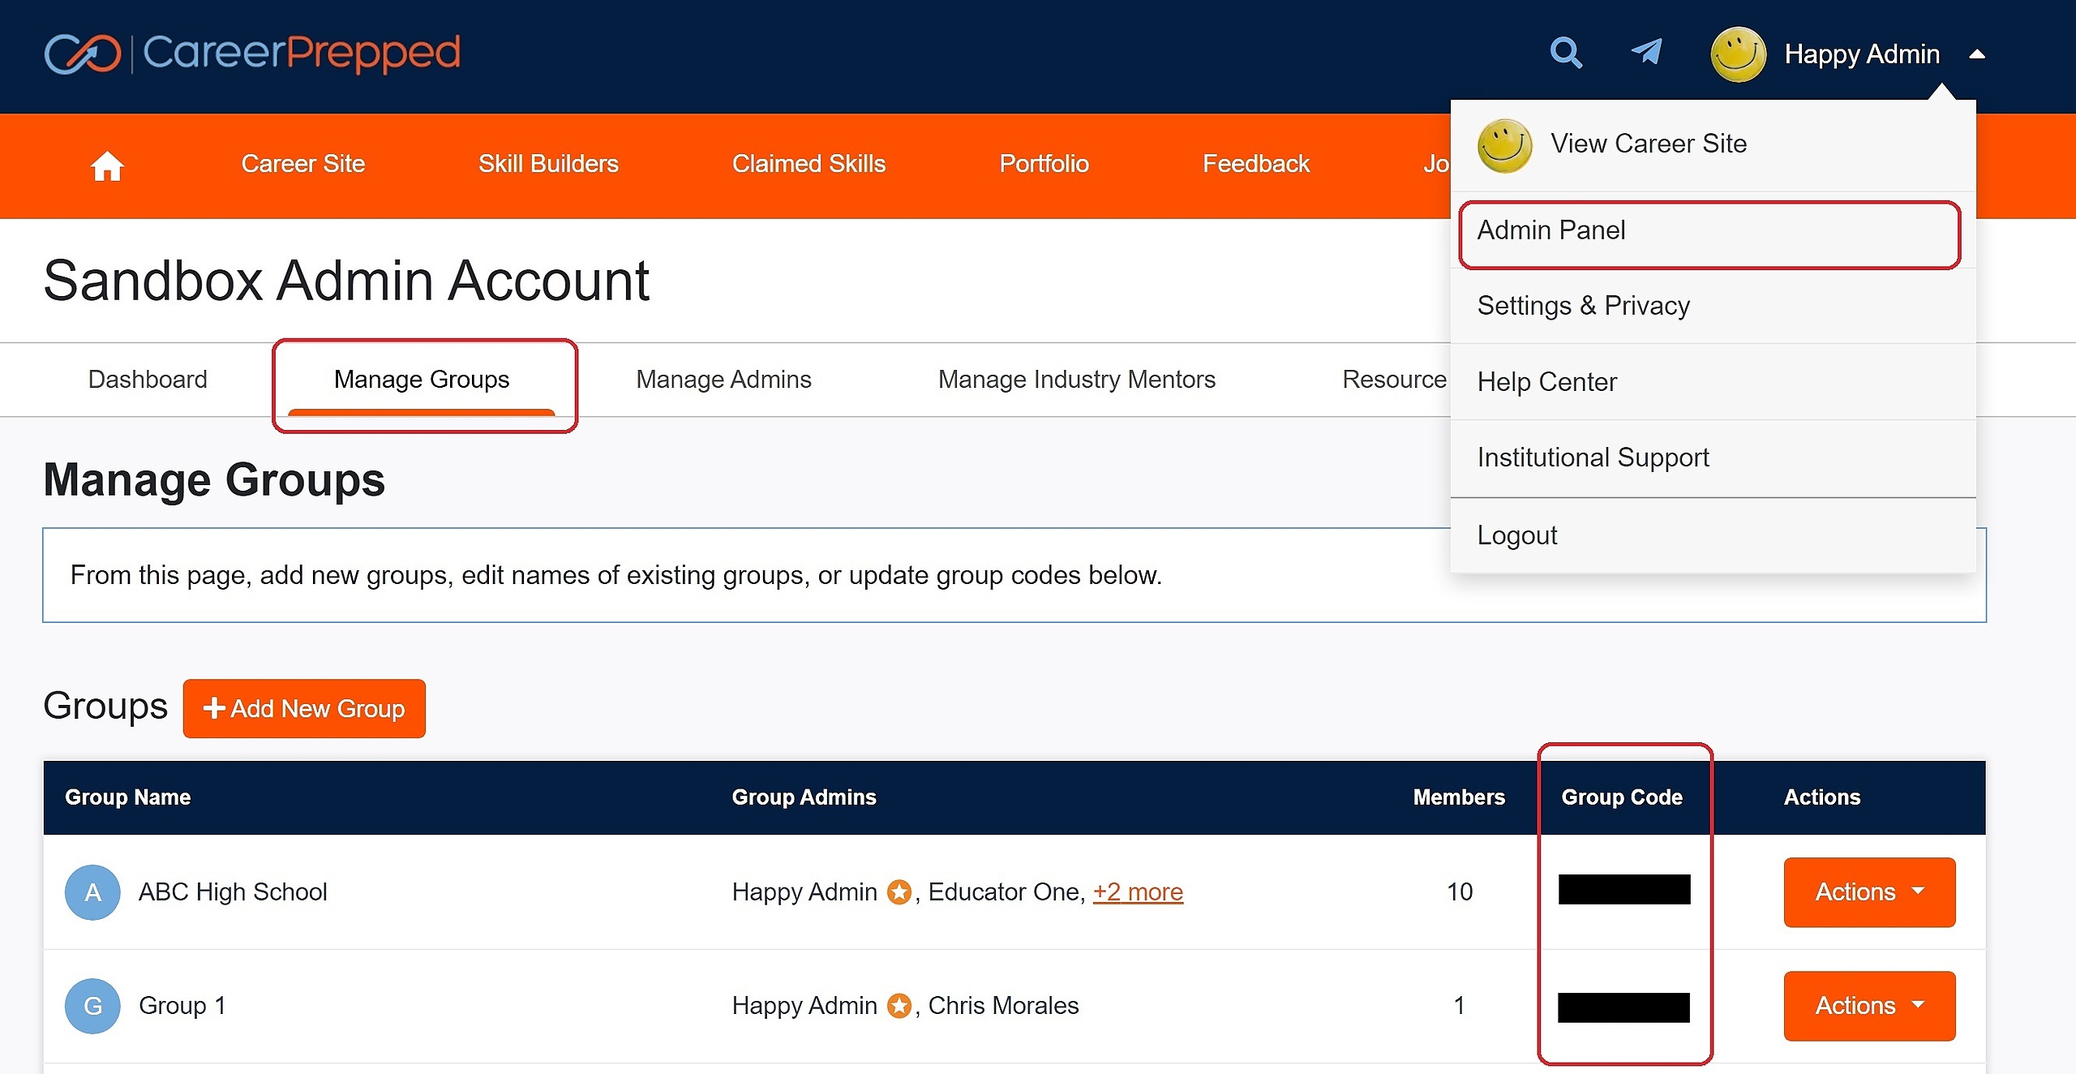The image size is (2076, 1074).
Task: Open Feedback in the orange navigation bar
Action: [1256, 164]
